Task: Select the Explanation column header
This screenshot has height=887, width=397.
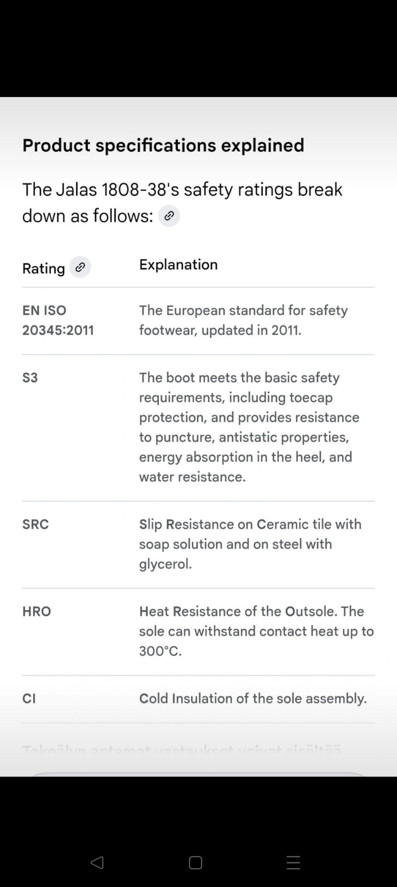Action: (178, 265)
